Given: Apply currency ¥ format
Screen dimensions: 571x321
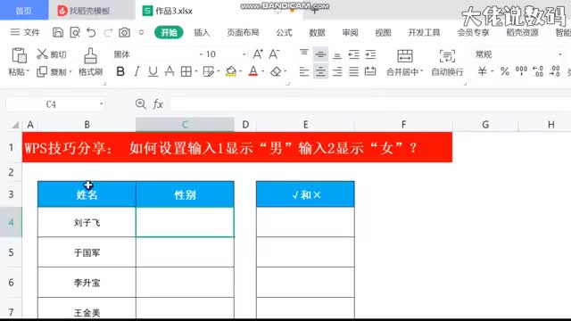Looking at the screenshot, I should 482,71.
